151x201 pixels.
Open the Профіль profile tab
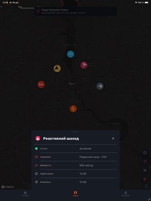point(125,194)
